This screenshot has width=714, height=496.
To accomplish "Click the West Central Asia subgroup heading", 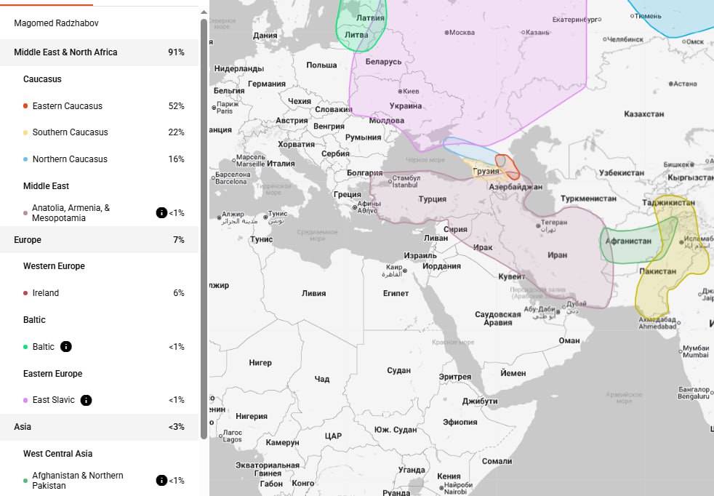I will (x=58, y=454).
